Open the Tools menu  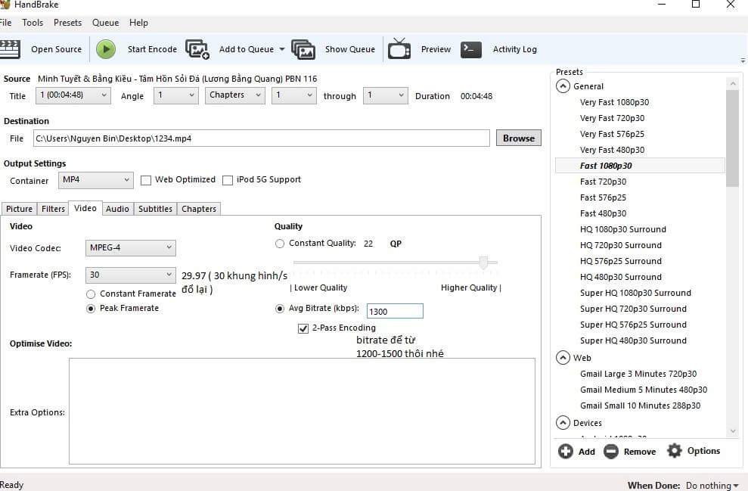tap(33, 23)
